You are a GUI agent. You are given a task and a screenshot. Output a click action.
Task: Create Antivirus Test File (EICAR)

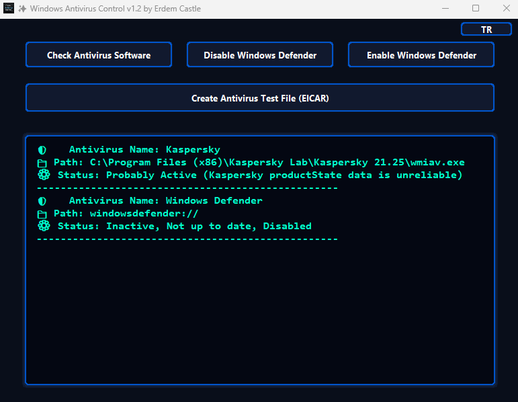pos(260,98)
